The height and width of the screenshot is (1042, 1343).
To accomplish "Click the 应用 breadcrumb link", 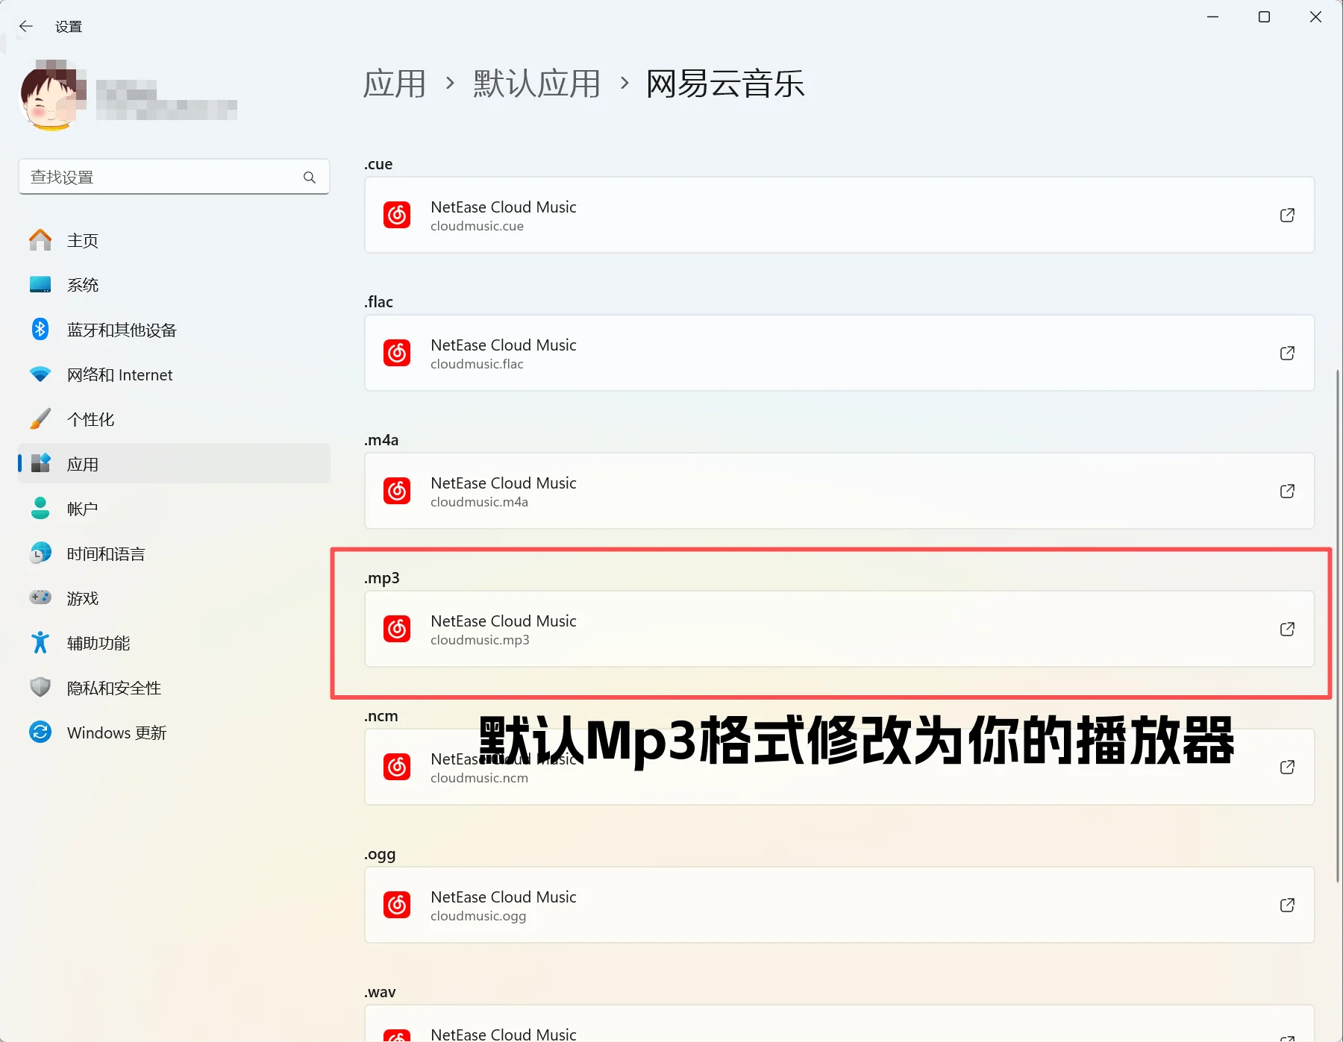I will click(394, 84).
